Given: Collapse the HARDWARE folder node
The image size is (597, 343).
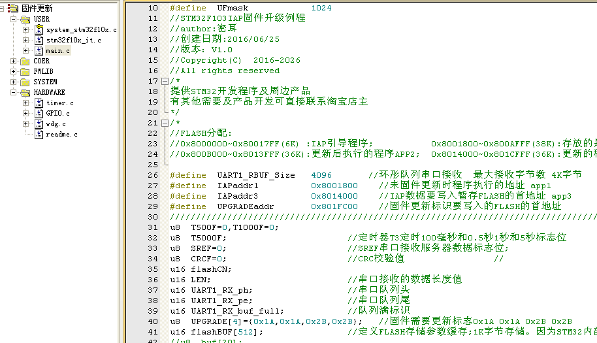Looking at the screenshot, I should (x=13, y=93).
